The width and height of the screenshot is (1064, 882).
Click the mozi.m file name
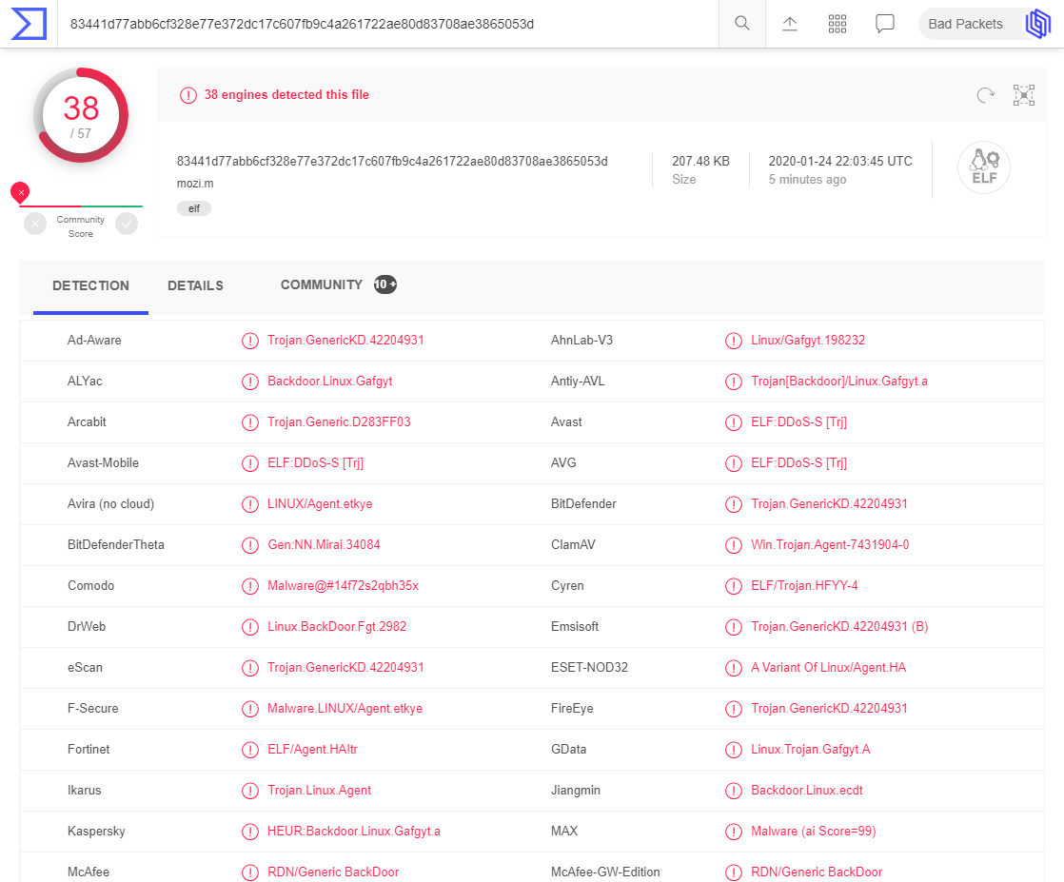pos(195,184)
